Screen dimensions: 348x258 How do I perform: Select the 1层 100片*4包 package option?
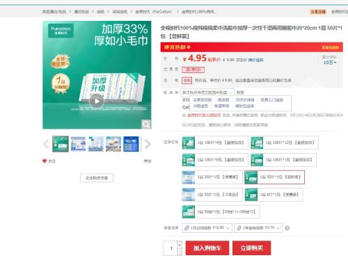pyautogui.click(x=215, y=143)
